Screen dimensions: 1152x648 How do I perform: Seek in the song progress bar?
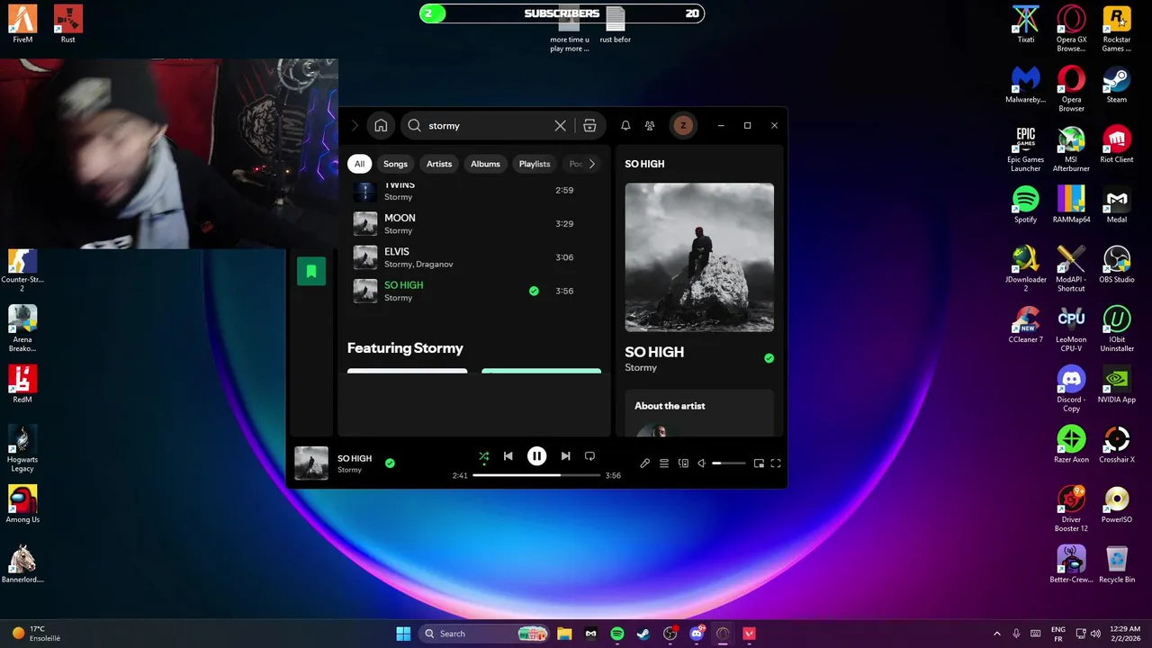point(536,475)
